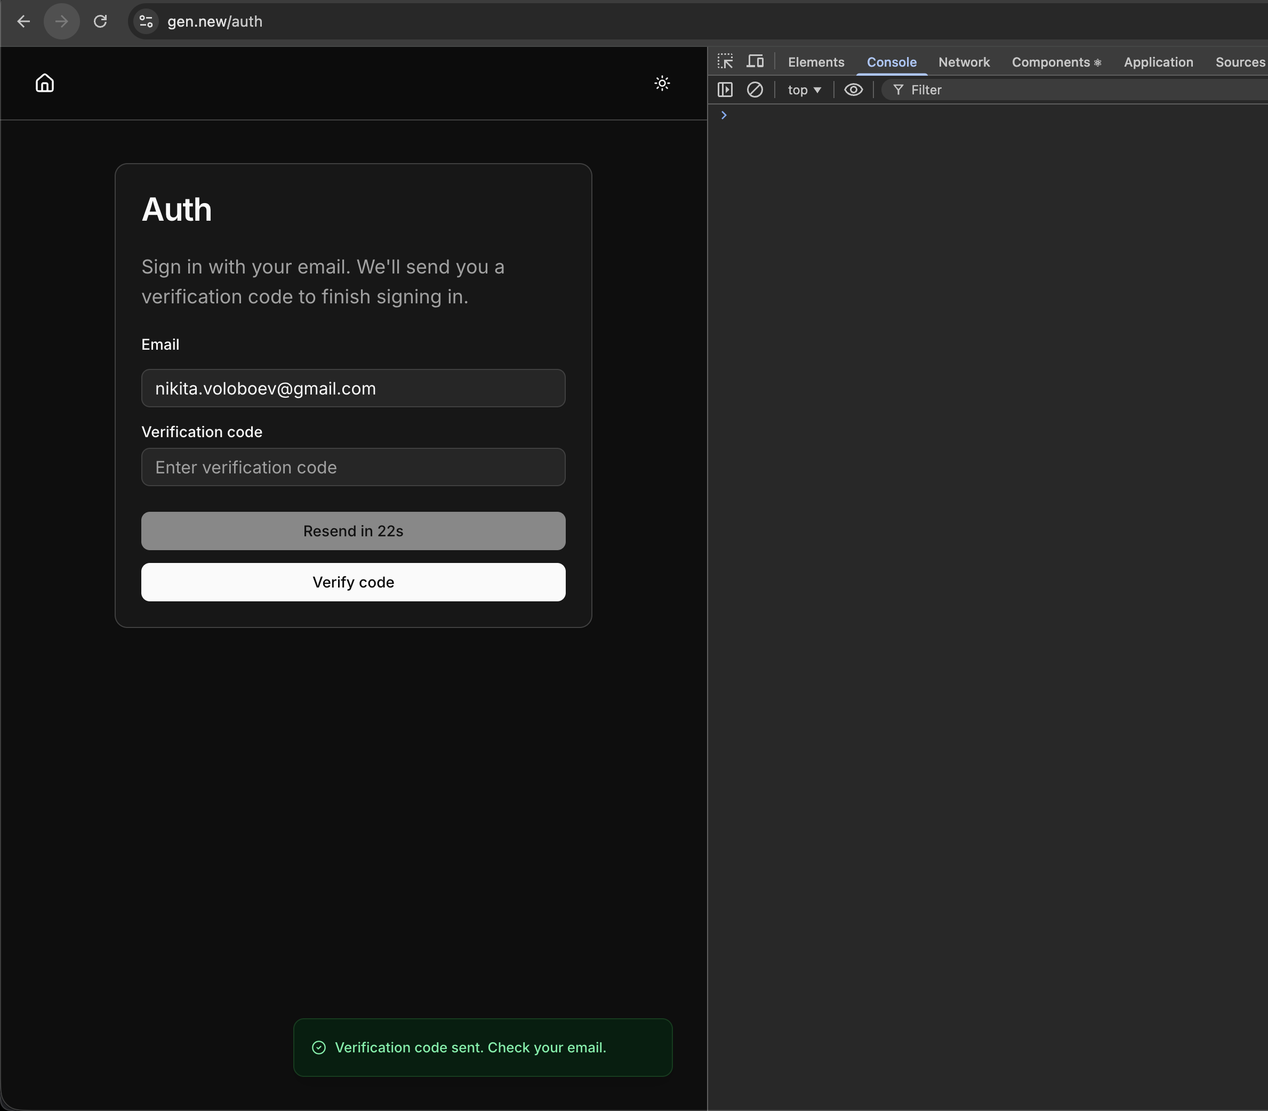
Task: Click the Auth heading
Action: tap(176, 210)
